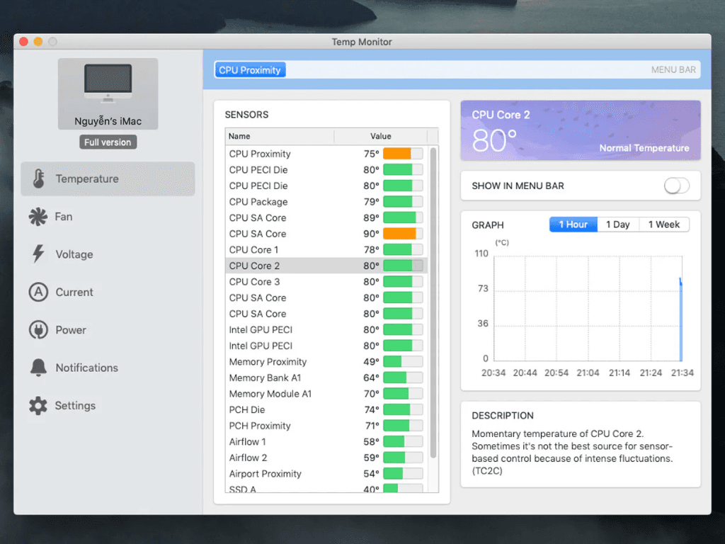
Task: Open Settings via the gear icon
Action: tap(38, 406)
